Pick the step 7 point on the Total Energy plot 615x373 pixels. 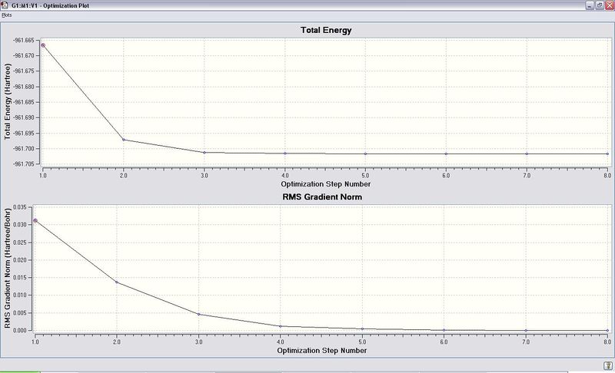527,153
